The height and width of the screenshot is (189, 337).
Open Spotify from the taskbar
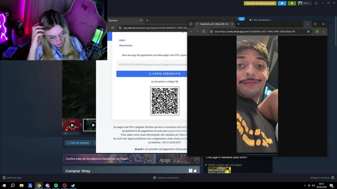click(56, 186)
